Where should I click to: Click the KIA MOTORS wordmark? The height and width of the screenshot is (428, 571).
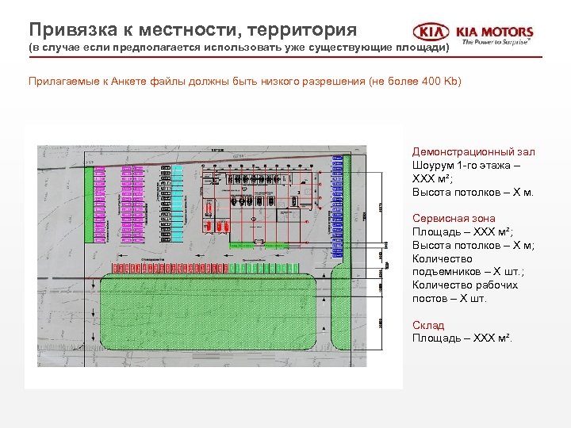tap(495, 32)
